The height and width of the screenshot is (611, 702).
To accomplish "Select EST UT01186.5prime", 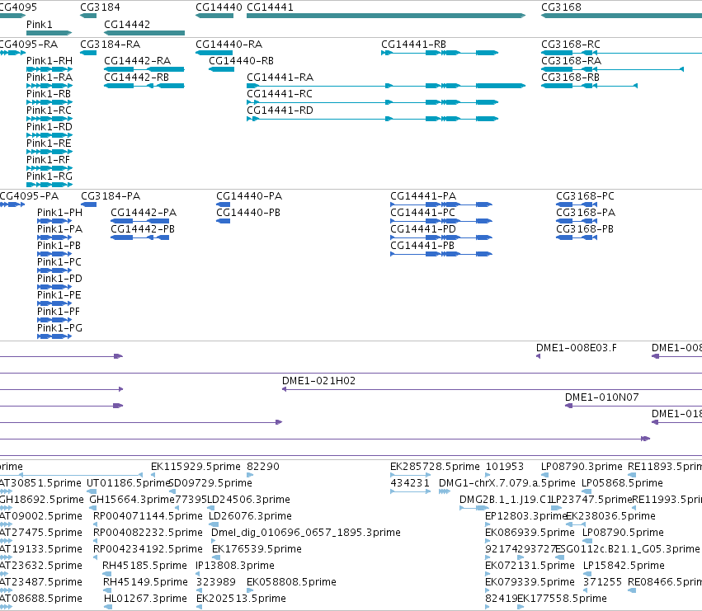I will point(128,483).
